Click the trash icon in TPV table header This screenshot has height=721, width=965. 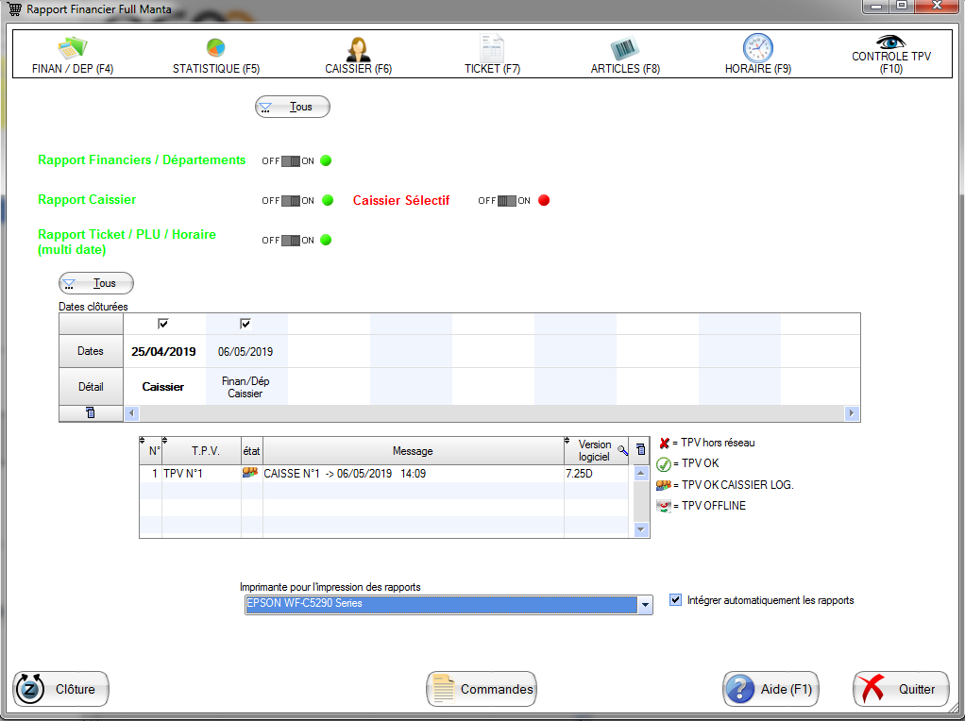coord(641,450)
